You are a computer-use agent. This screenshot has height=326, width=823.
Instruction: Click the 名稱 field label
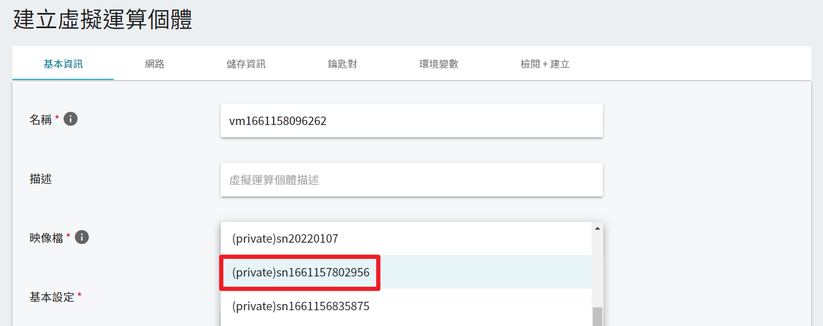tap(41, 119)
